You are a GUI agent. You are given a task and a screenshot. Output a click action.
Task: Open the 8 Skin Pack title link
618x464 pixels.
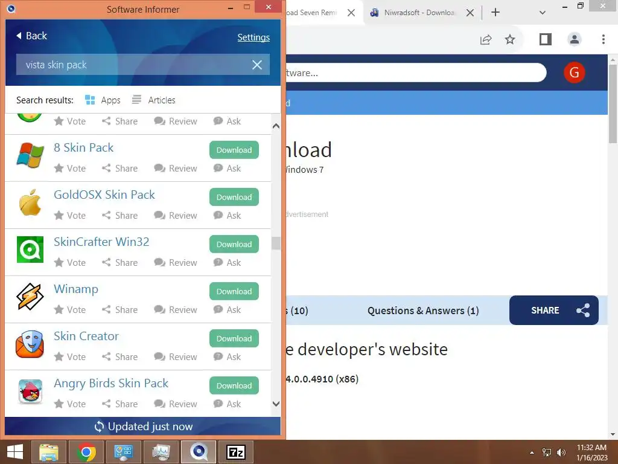click(83, 147)
